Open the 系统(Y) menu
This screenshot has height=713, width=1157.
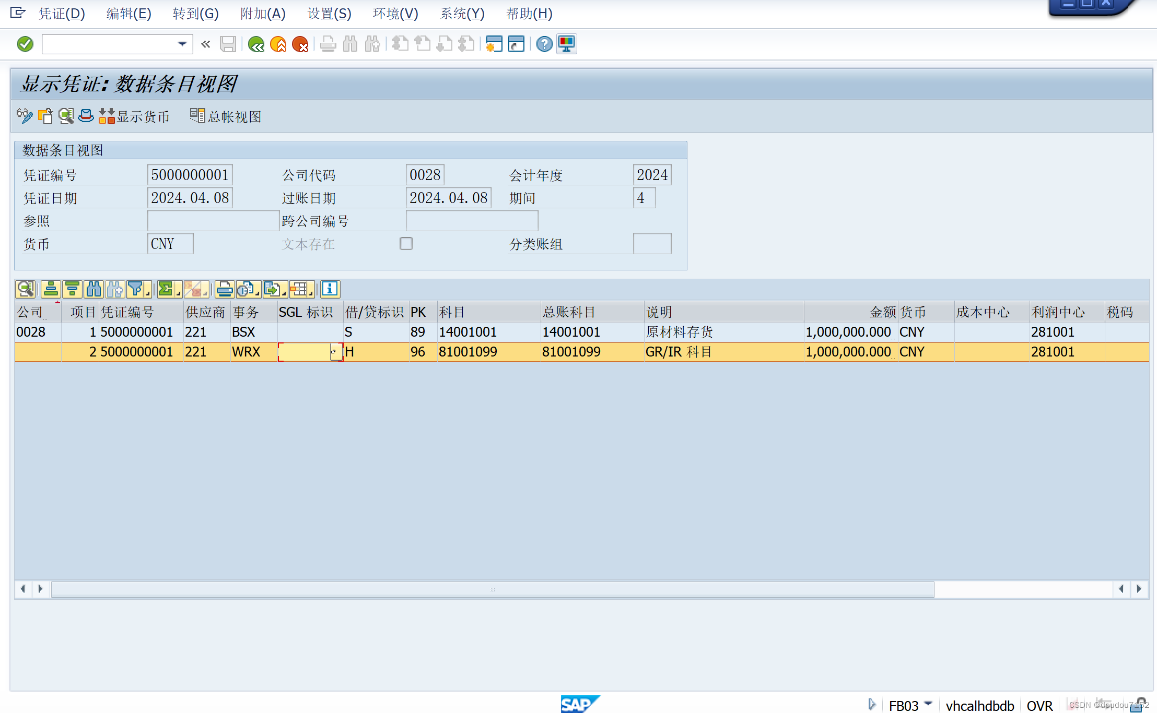click(462, 14)
